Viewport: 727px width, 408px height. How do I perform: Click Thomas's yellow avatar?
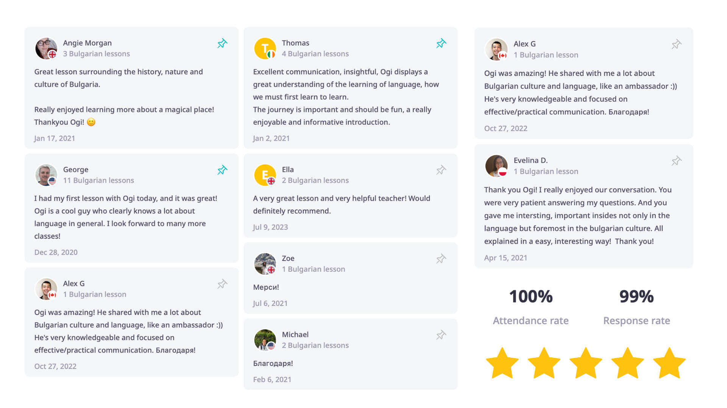[265, 48]
